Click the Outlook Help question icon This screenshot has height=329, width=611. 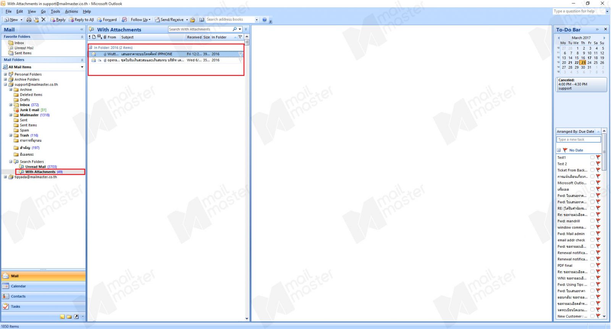coord(264,20)
